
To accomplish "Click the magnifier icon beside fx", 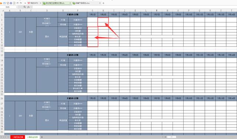I will pos(25,7).
